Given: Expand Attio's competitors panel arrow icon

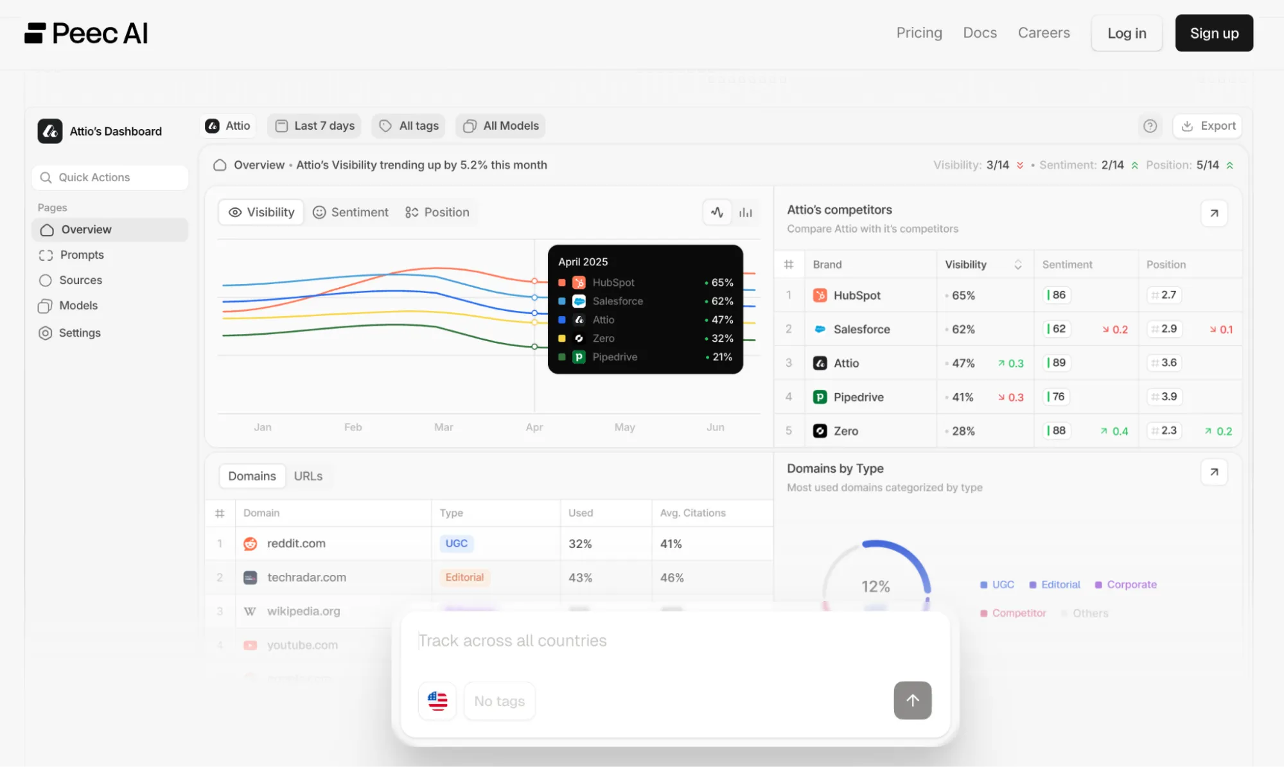Looking at the screenshot, I should 1213,213.
